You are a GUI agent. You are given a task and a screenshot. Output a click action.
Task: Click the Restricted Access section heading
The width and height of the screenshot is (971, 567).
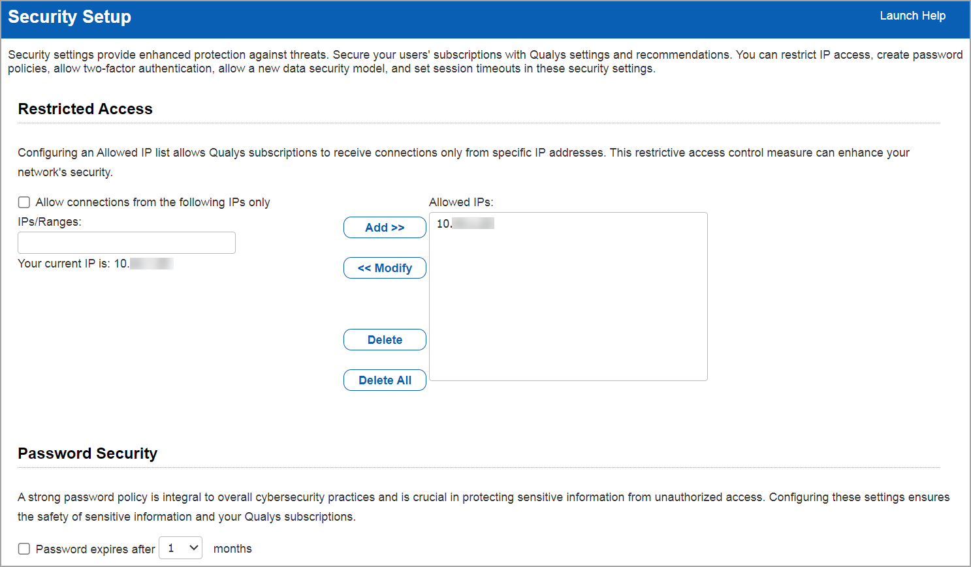[85, 109]
